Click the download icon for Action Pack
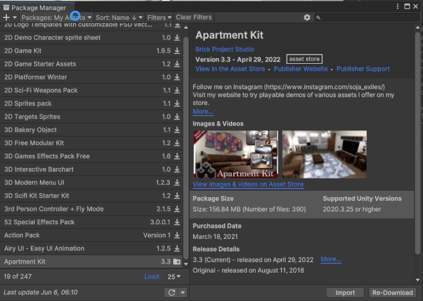The image size is (423, 301). (177, 235)
